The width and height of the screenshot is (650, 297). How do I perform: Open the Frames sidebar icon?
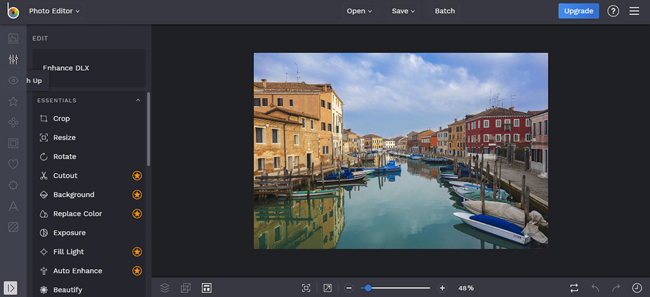pyautogui.click(x=13, y=143)
